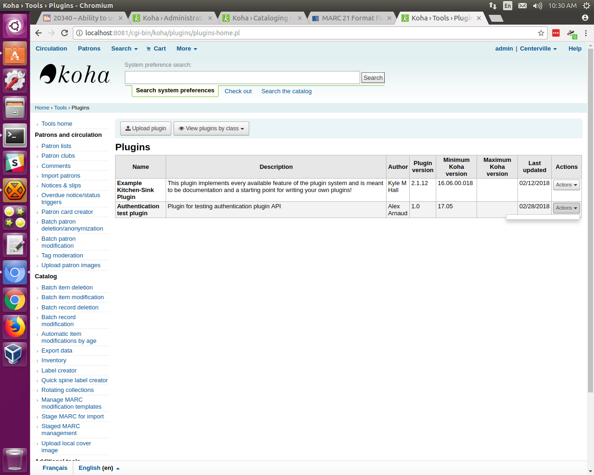This screenshot has width=594, height=475.
Task: Open the Patron lists link
Action: point(56,146)
